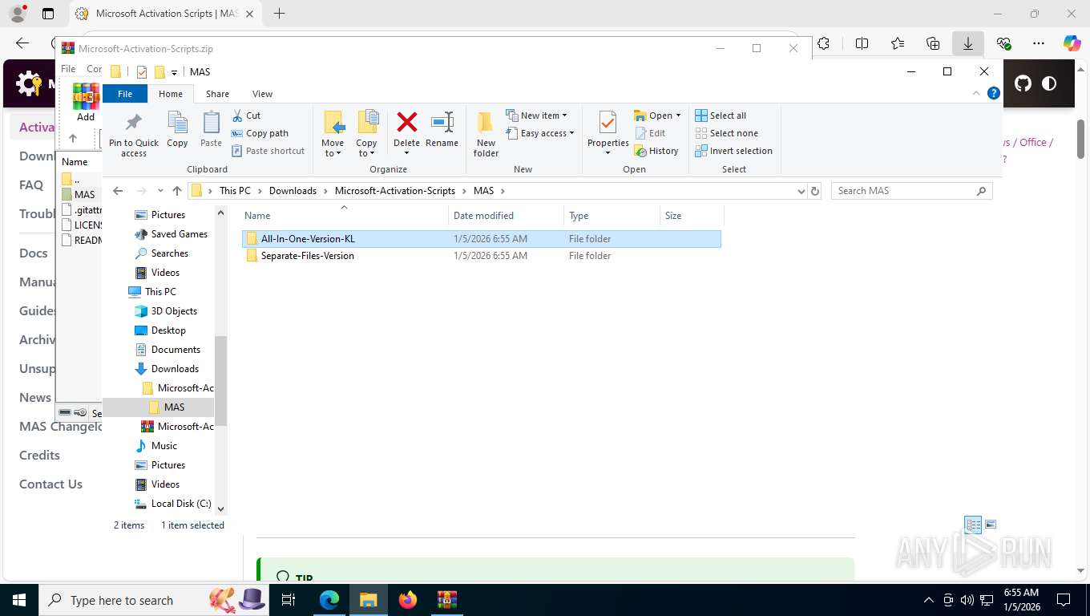This screenshot has height=616, width=1090.
Task: Go back in Explorer navigation
Action: tap(118, 191)
